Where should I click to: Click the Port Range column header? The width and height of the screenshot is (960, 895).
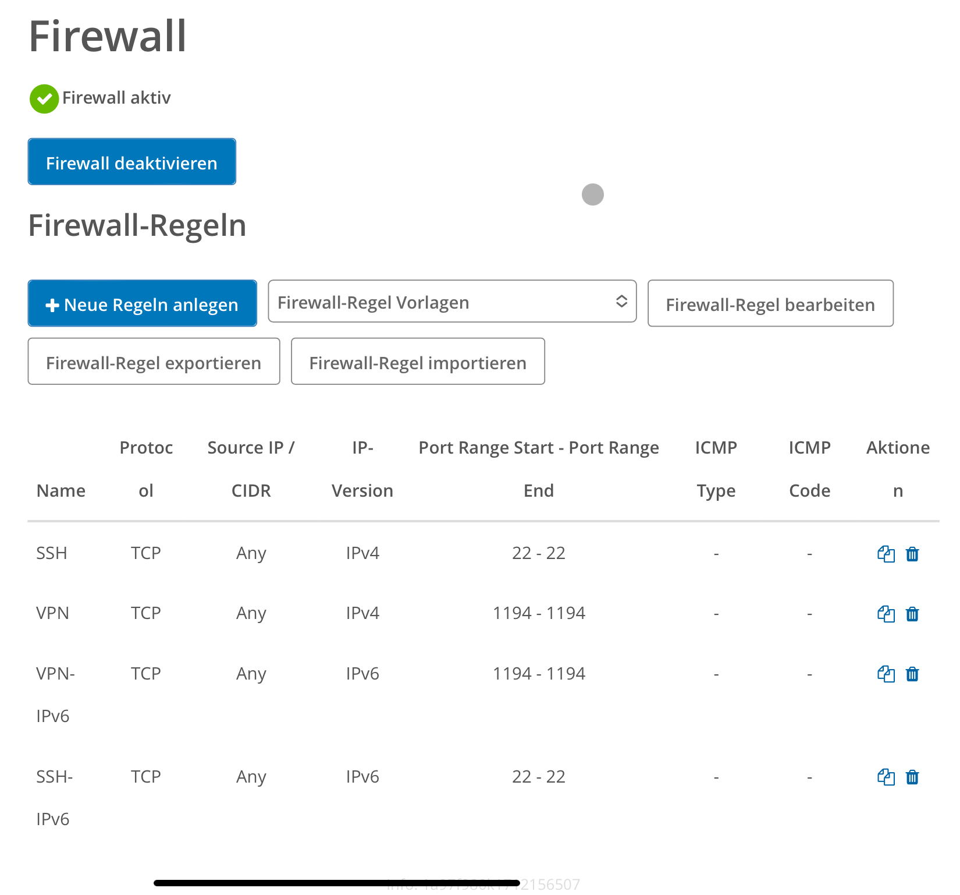(x=539, y=469)
